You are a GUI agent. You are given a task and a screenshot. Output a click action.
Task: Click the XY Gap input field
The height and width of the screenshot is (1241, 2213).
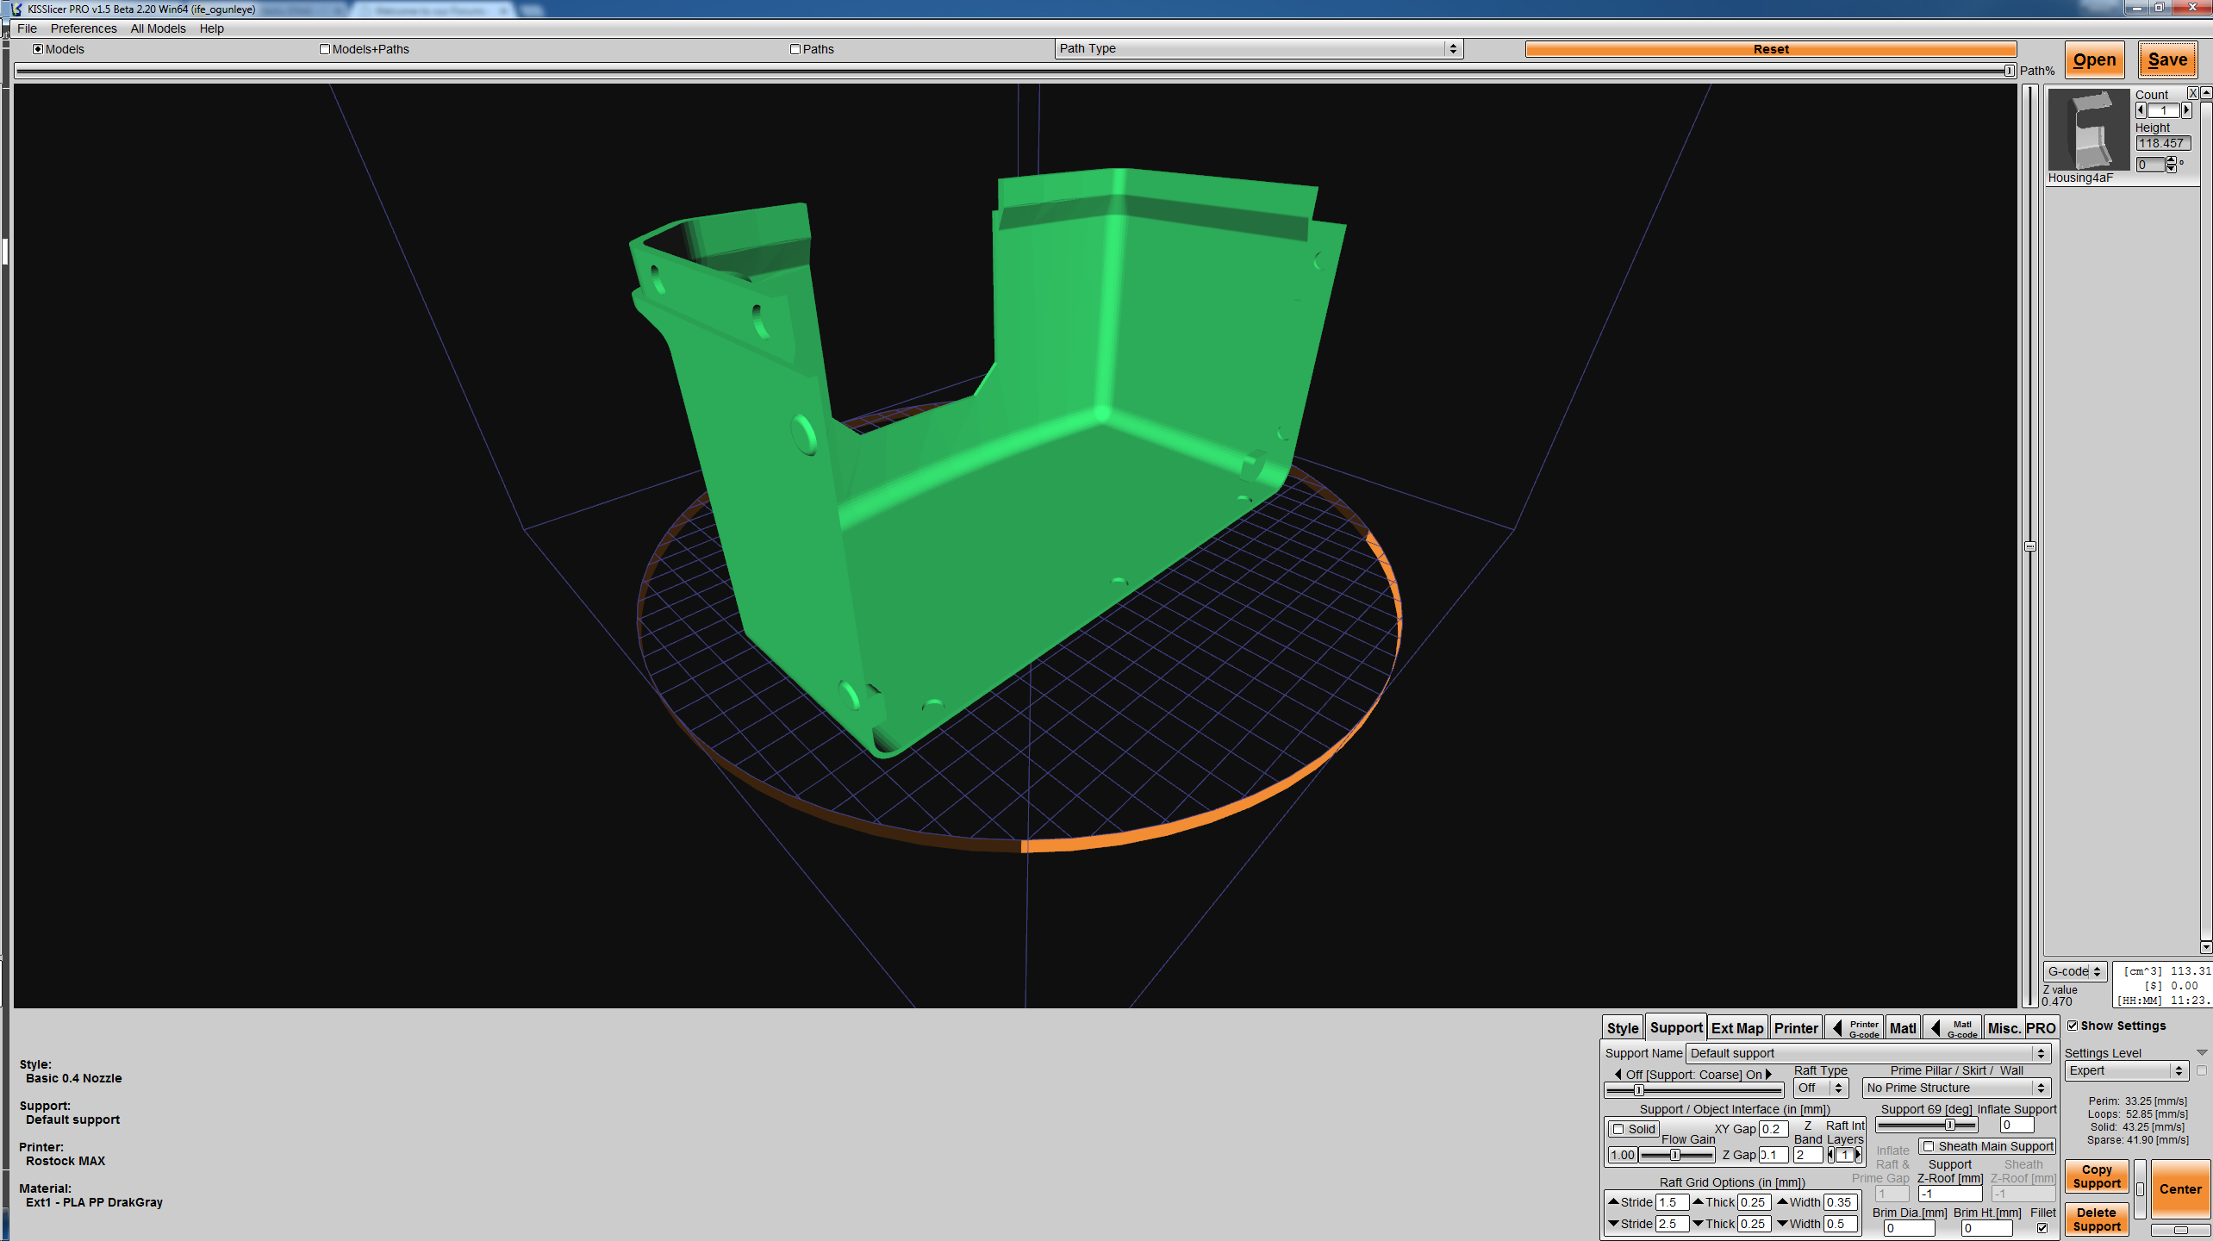point(1773,1129)
